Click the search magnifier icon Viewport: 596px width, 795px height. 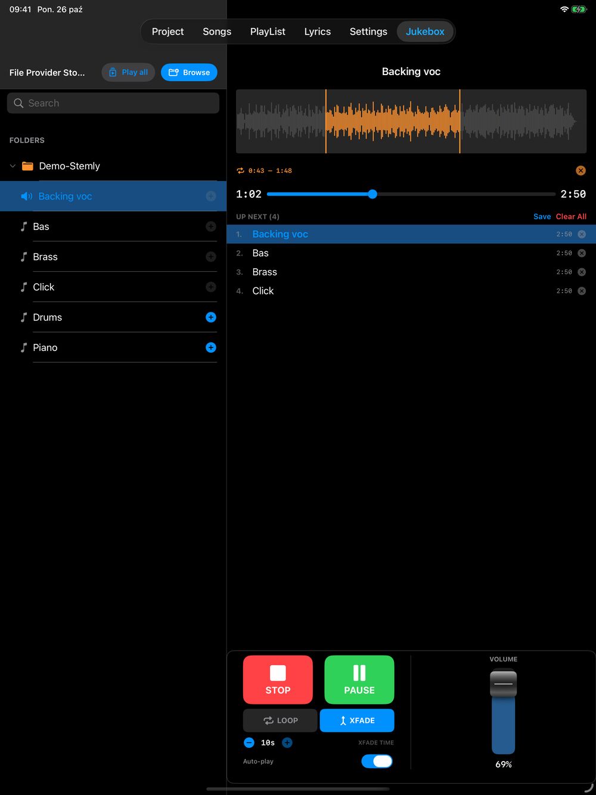[x=18, y=103]
